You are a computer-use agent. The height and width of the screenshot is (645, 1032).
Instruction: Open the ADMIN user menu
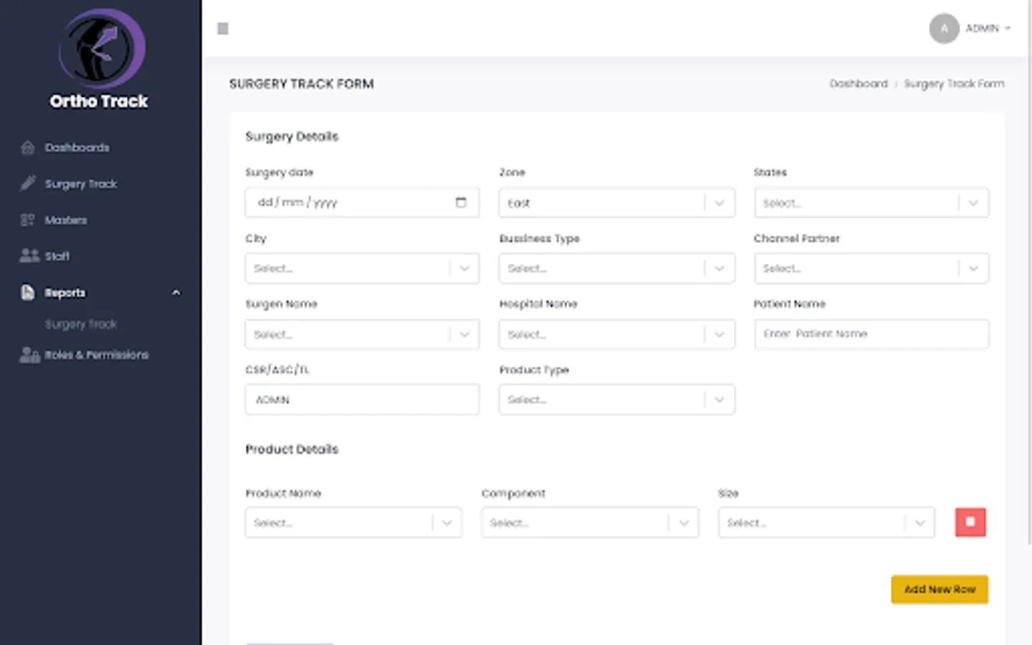[987, 29]
